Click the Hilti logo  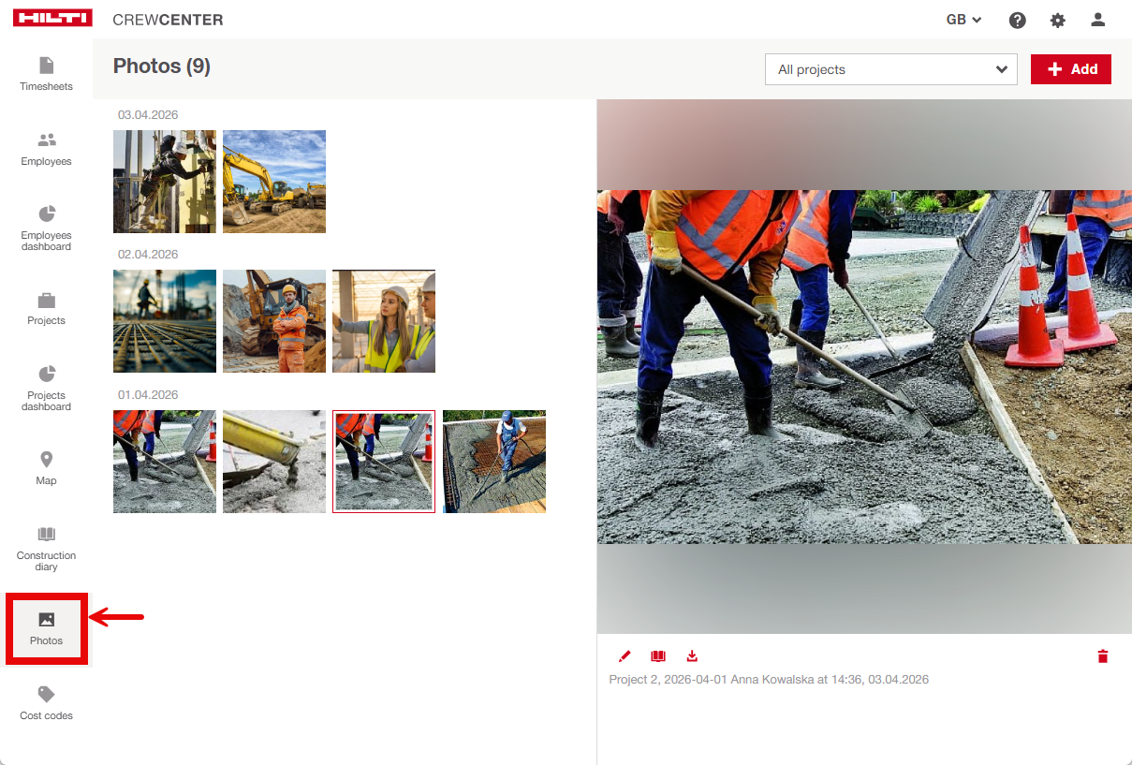[x=52, y=19]
